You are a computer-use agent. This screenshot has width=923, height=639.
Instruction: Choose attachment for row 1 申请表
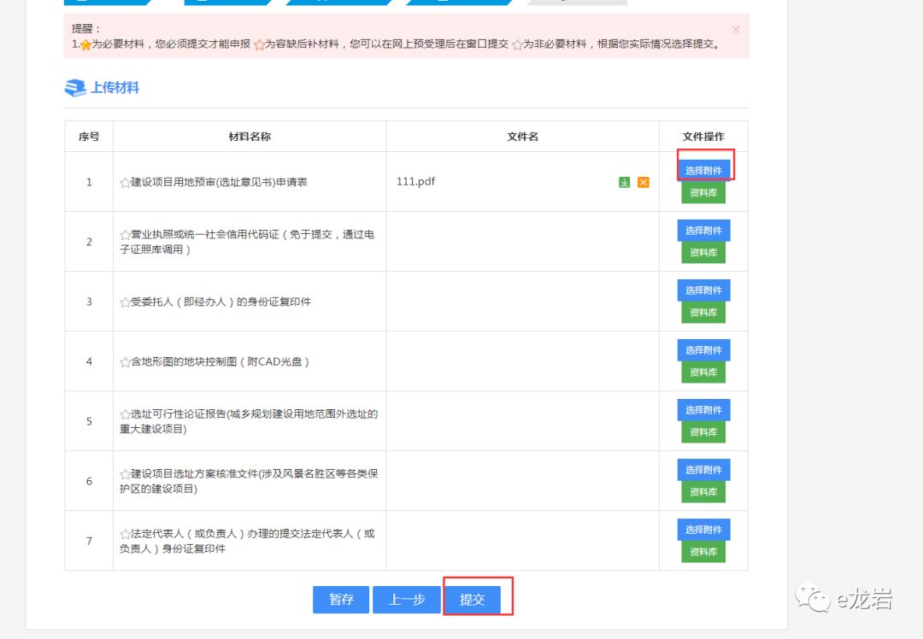click(703, 170)
